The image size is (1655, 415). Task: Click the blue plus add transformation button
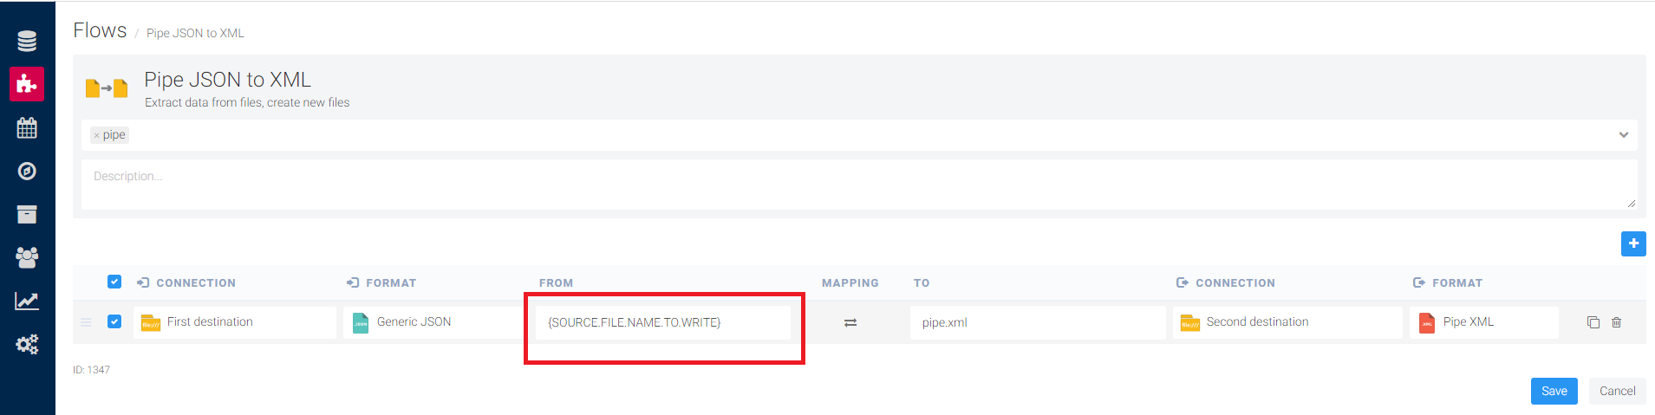[1633, 243]
